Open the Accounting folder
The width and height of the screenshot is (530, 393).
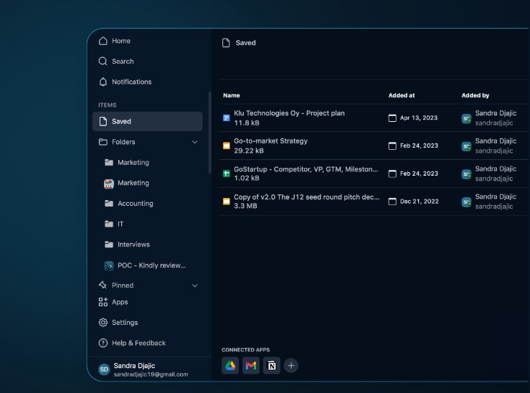(x=135, y=204)
